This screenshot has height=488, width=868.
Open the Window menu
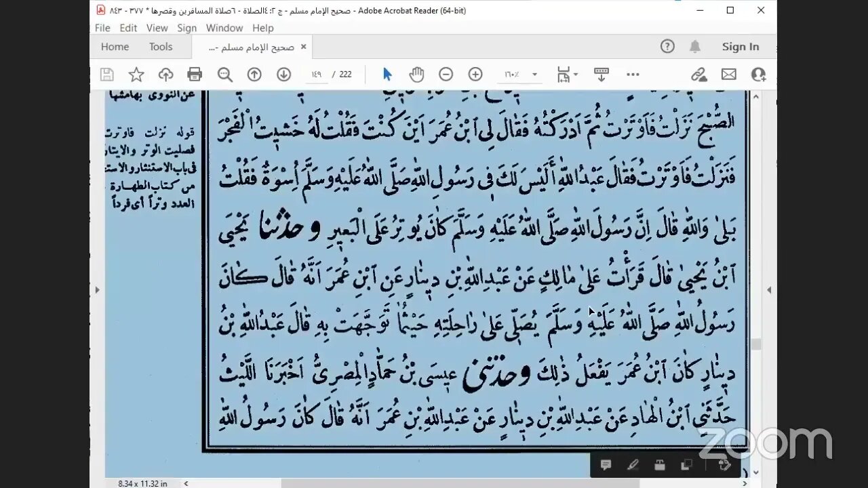[224, 28]
